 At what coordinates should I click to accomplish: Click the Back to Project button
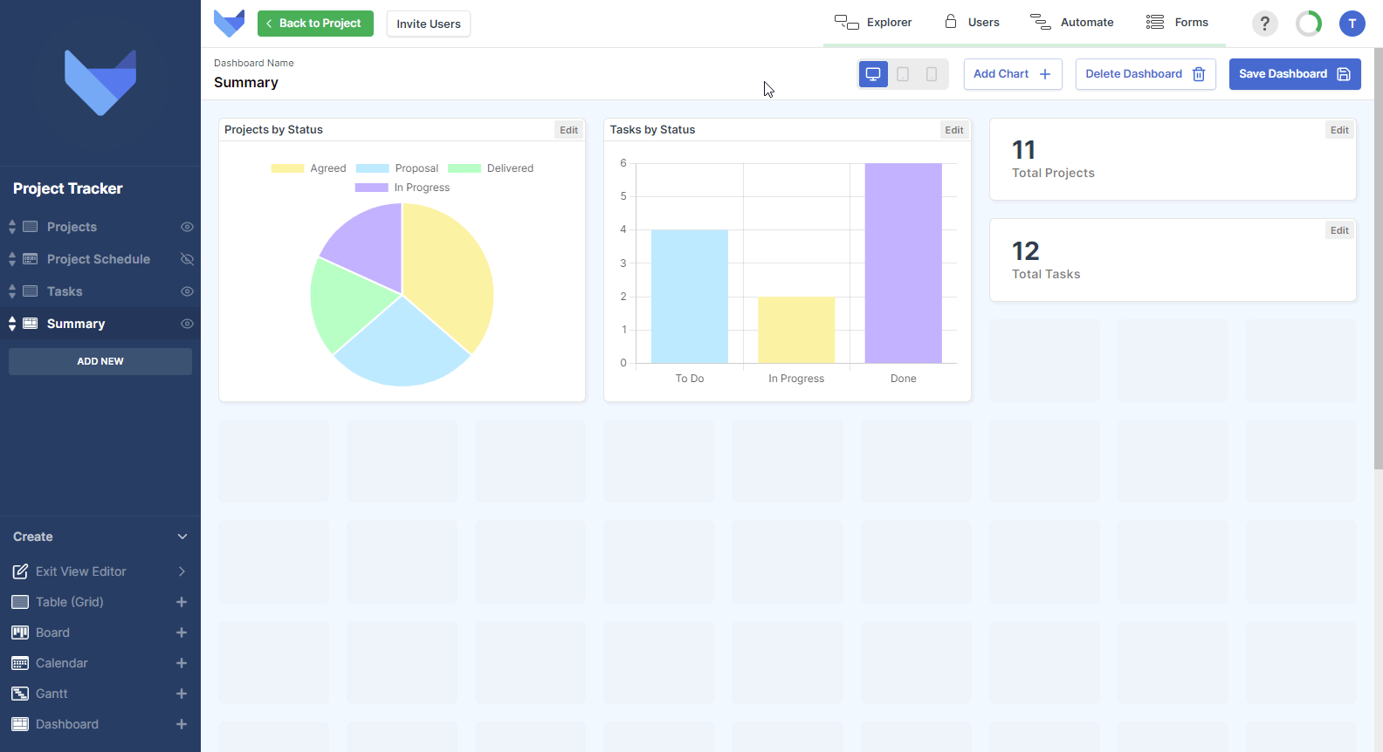point(315,24)
